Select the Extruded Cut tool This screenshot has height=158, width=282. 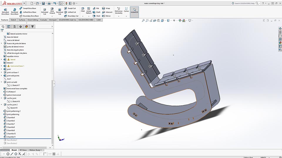[45, 11]
